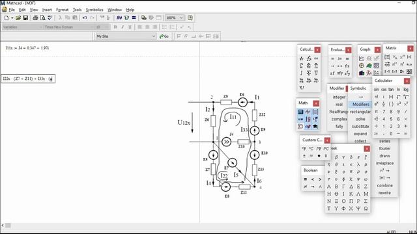Screen dimensions: 417x234
Task: Print the worksheet
Action: point(35,18)
